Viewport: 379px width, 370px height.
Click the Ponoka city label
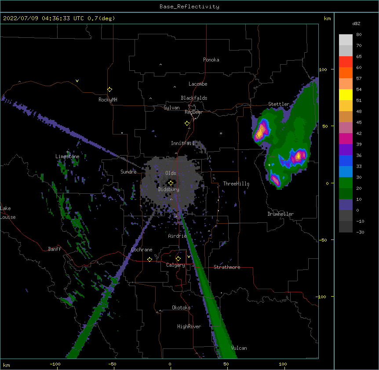click(x=211, y=60)
